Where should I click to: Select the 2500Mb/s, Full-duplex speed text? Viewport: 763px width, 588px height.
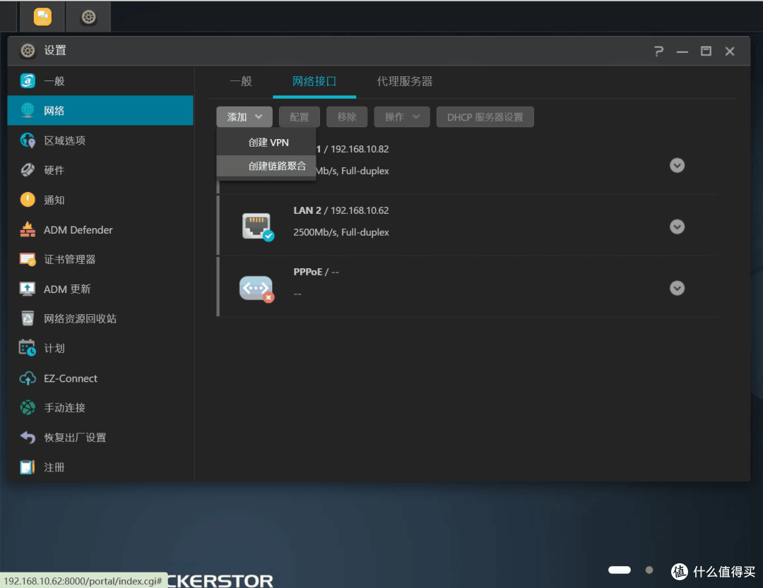tap(341, 232)
